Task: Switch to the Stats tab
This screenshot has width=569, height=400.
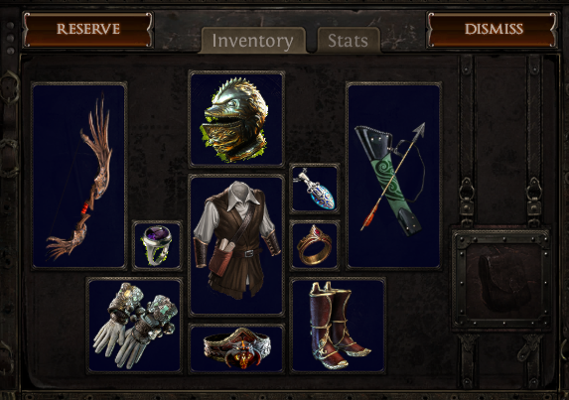Action: 349,41
